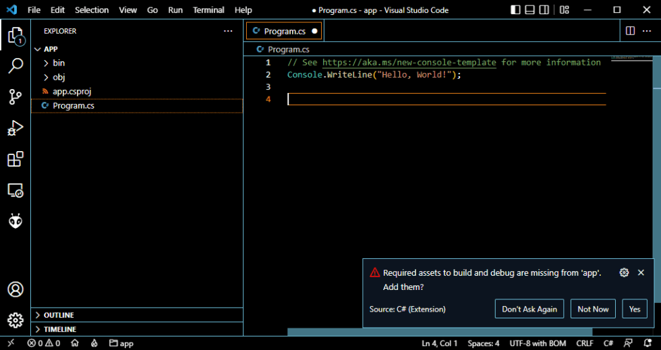Open Remote Explorer view
Viewport: 661px width, 350px height.
point(16,190)
